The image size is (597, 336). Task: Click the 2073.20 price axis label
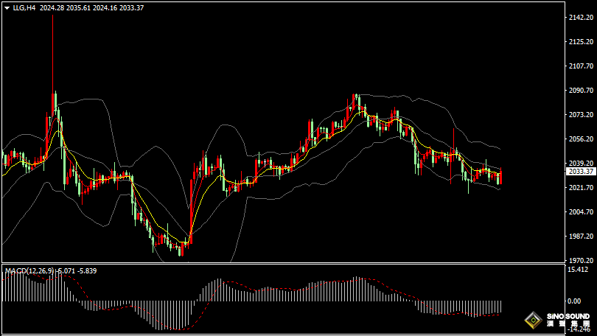[581, 115]
